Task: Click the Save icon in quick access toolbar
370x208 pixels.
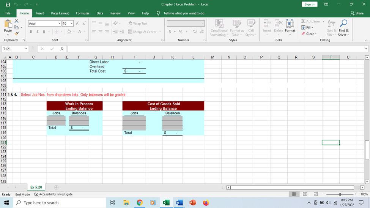Action: pos(8,4)
